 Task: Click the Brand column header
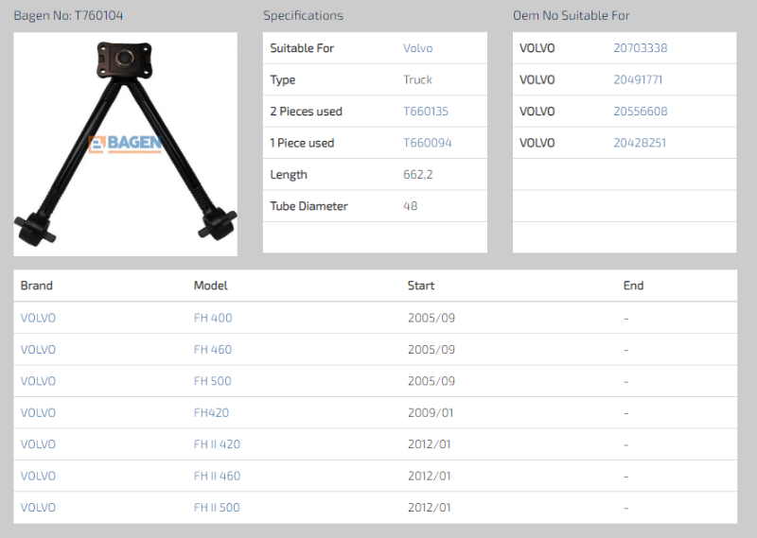pyautogui.click(x=37, y=286)
